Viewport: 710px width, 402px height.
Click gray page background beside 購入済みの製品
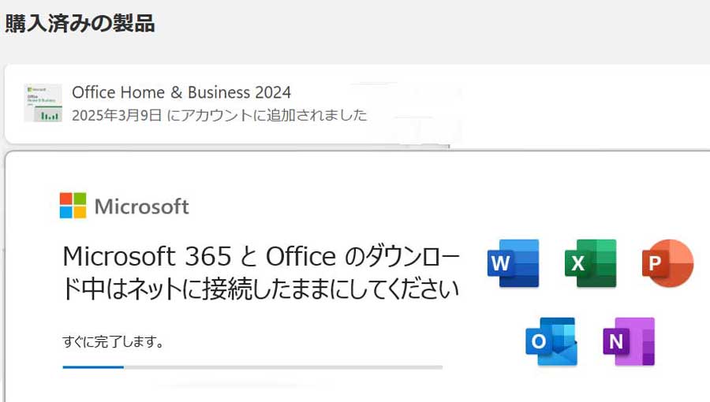pyautogui.click(x=430, y=25)
